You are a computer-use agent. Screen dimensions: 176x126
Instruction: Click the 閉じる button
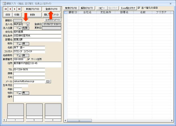click(x=52, y=15)
